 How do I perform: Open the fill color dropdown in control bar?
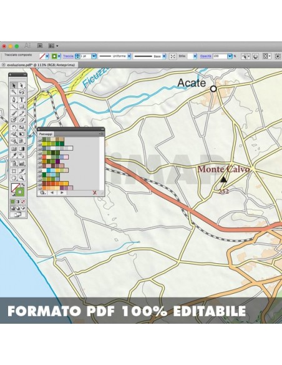coord(47,56)
